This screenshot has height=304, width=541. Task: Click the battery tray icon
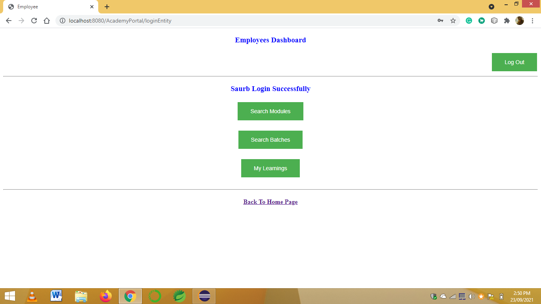501,296
